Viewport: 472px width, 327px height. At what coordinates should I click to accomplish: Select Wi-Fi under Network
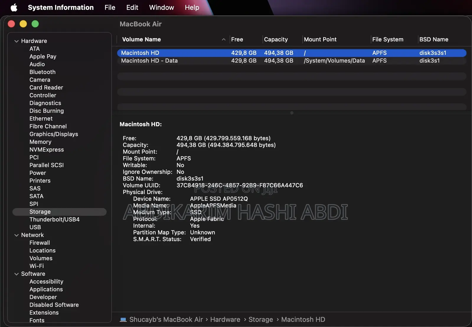[37, 266]
